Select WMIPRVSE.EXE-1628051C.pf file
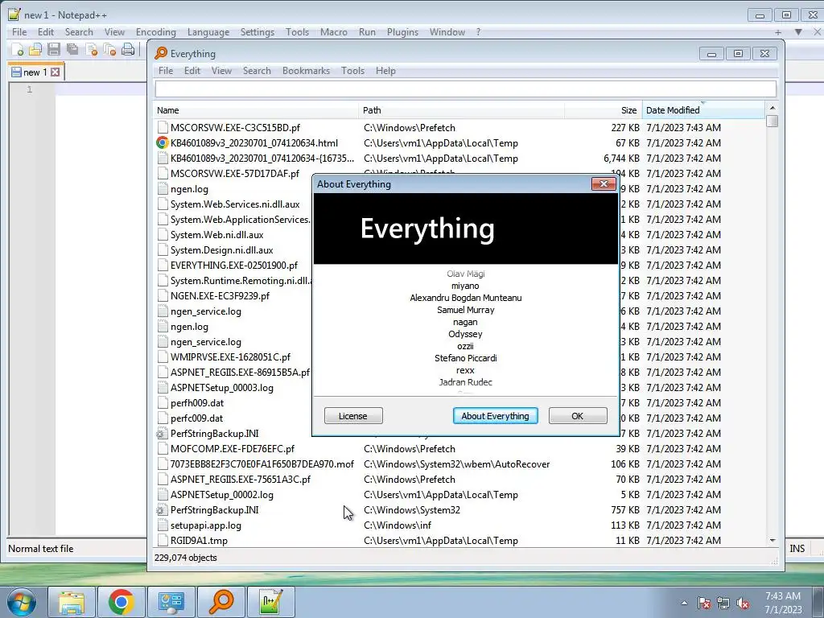824x618 pixels. point(230,356)
